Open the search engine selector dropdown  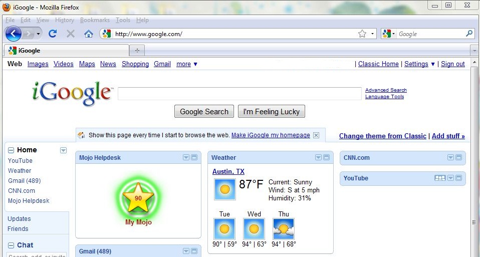[394, 34]
